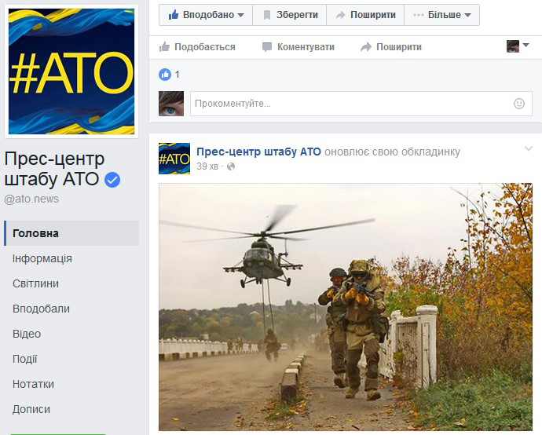Expand the Більше dropdown menu
Image resolution: width=542 pixels, height=435 pixels.
[x=441, y=15]
